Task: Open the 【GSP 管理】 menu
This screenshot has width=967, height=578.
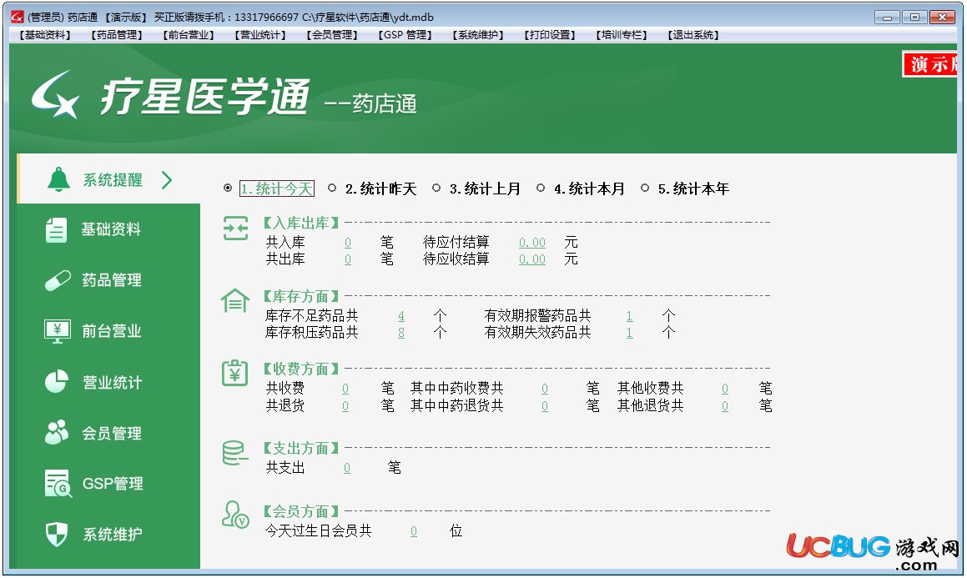Action: [x=405, y=35]
